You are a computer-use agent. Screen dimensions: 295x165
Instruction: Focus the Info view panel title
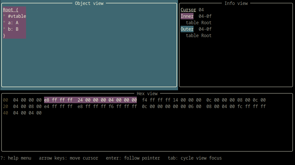pyautogui.click(x=236, y=3)
